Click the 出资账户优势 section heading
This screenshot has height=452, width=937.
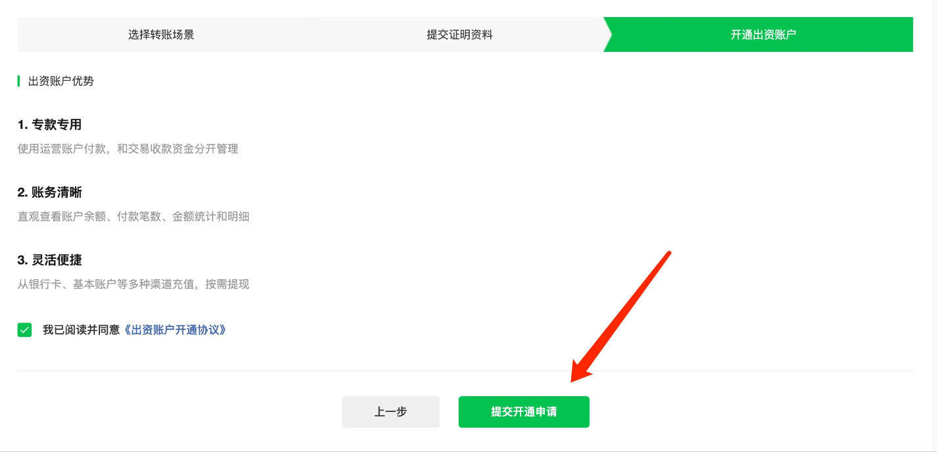(61, 81)
